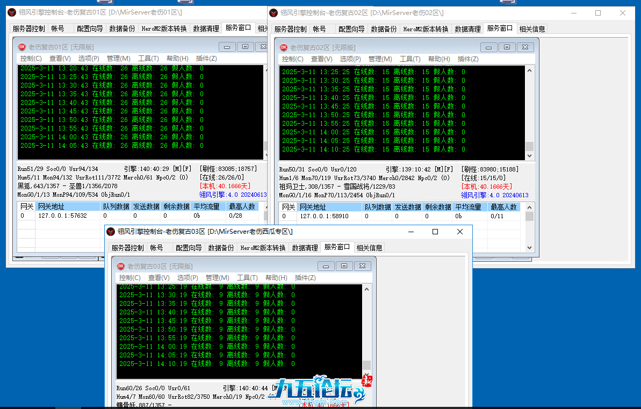This screenshot has width=641, height=409.
Task: Click DX icon of 老伤复古01区 panel
Action: [x=22, y=47]
